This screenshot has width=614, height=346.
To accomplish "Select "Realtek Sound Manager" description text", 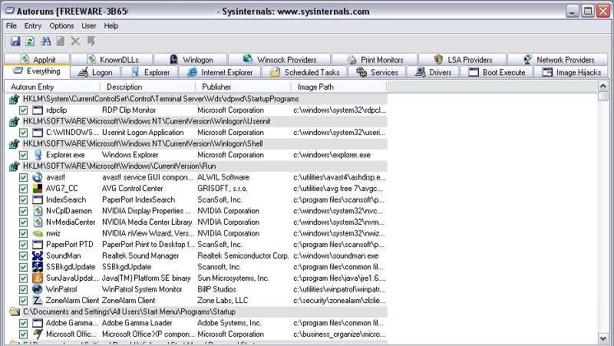I will pyautogui.click(x=140, y=255).
